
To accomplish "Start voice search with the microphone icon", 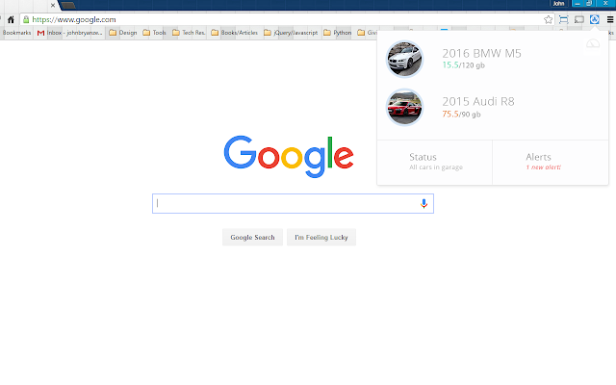I will click(423, 203).
